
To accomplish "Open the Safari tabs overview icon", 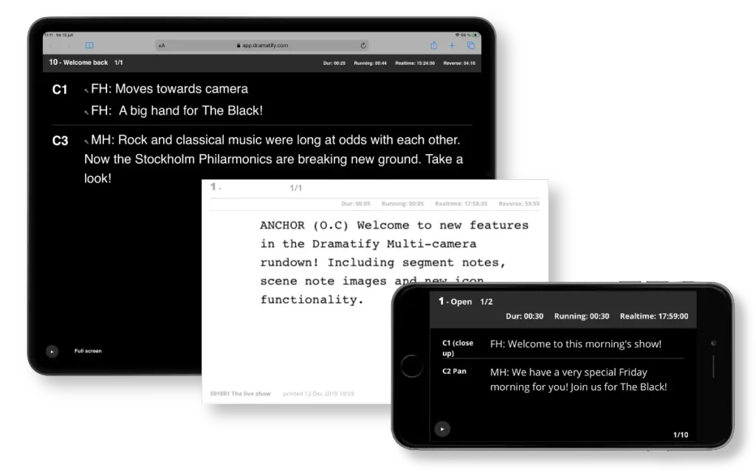I will 471,45.
